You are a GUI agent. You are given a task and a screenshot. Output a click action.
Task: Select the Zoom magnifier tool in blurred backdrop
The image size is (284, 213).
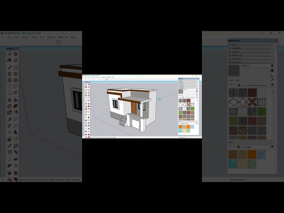(9, 146)
